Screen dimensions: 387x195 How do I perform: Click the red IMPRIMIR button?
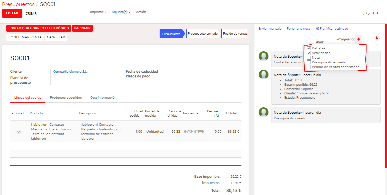(82, 28)
